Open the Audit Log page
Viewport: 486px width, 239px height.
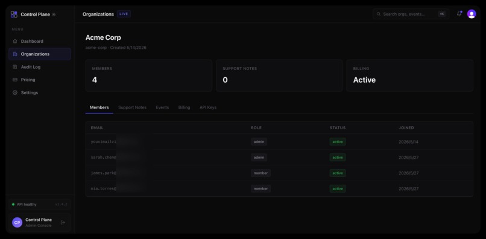coord(40,67)
